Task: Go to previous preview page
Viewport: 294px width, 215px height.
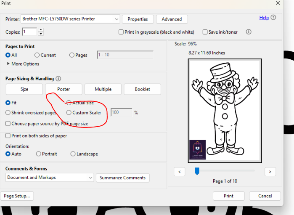Action: tap(180, 172)
